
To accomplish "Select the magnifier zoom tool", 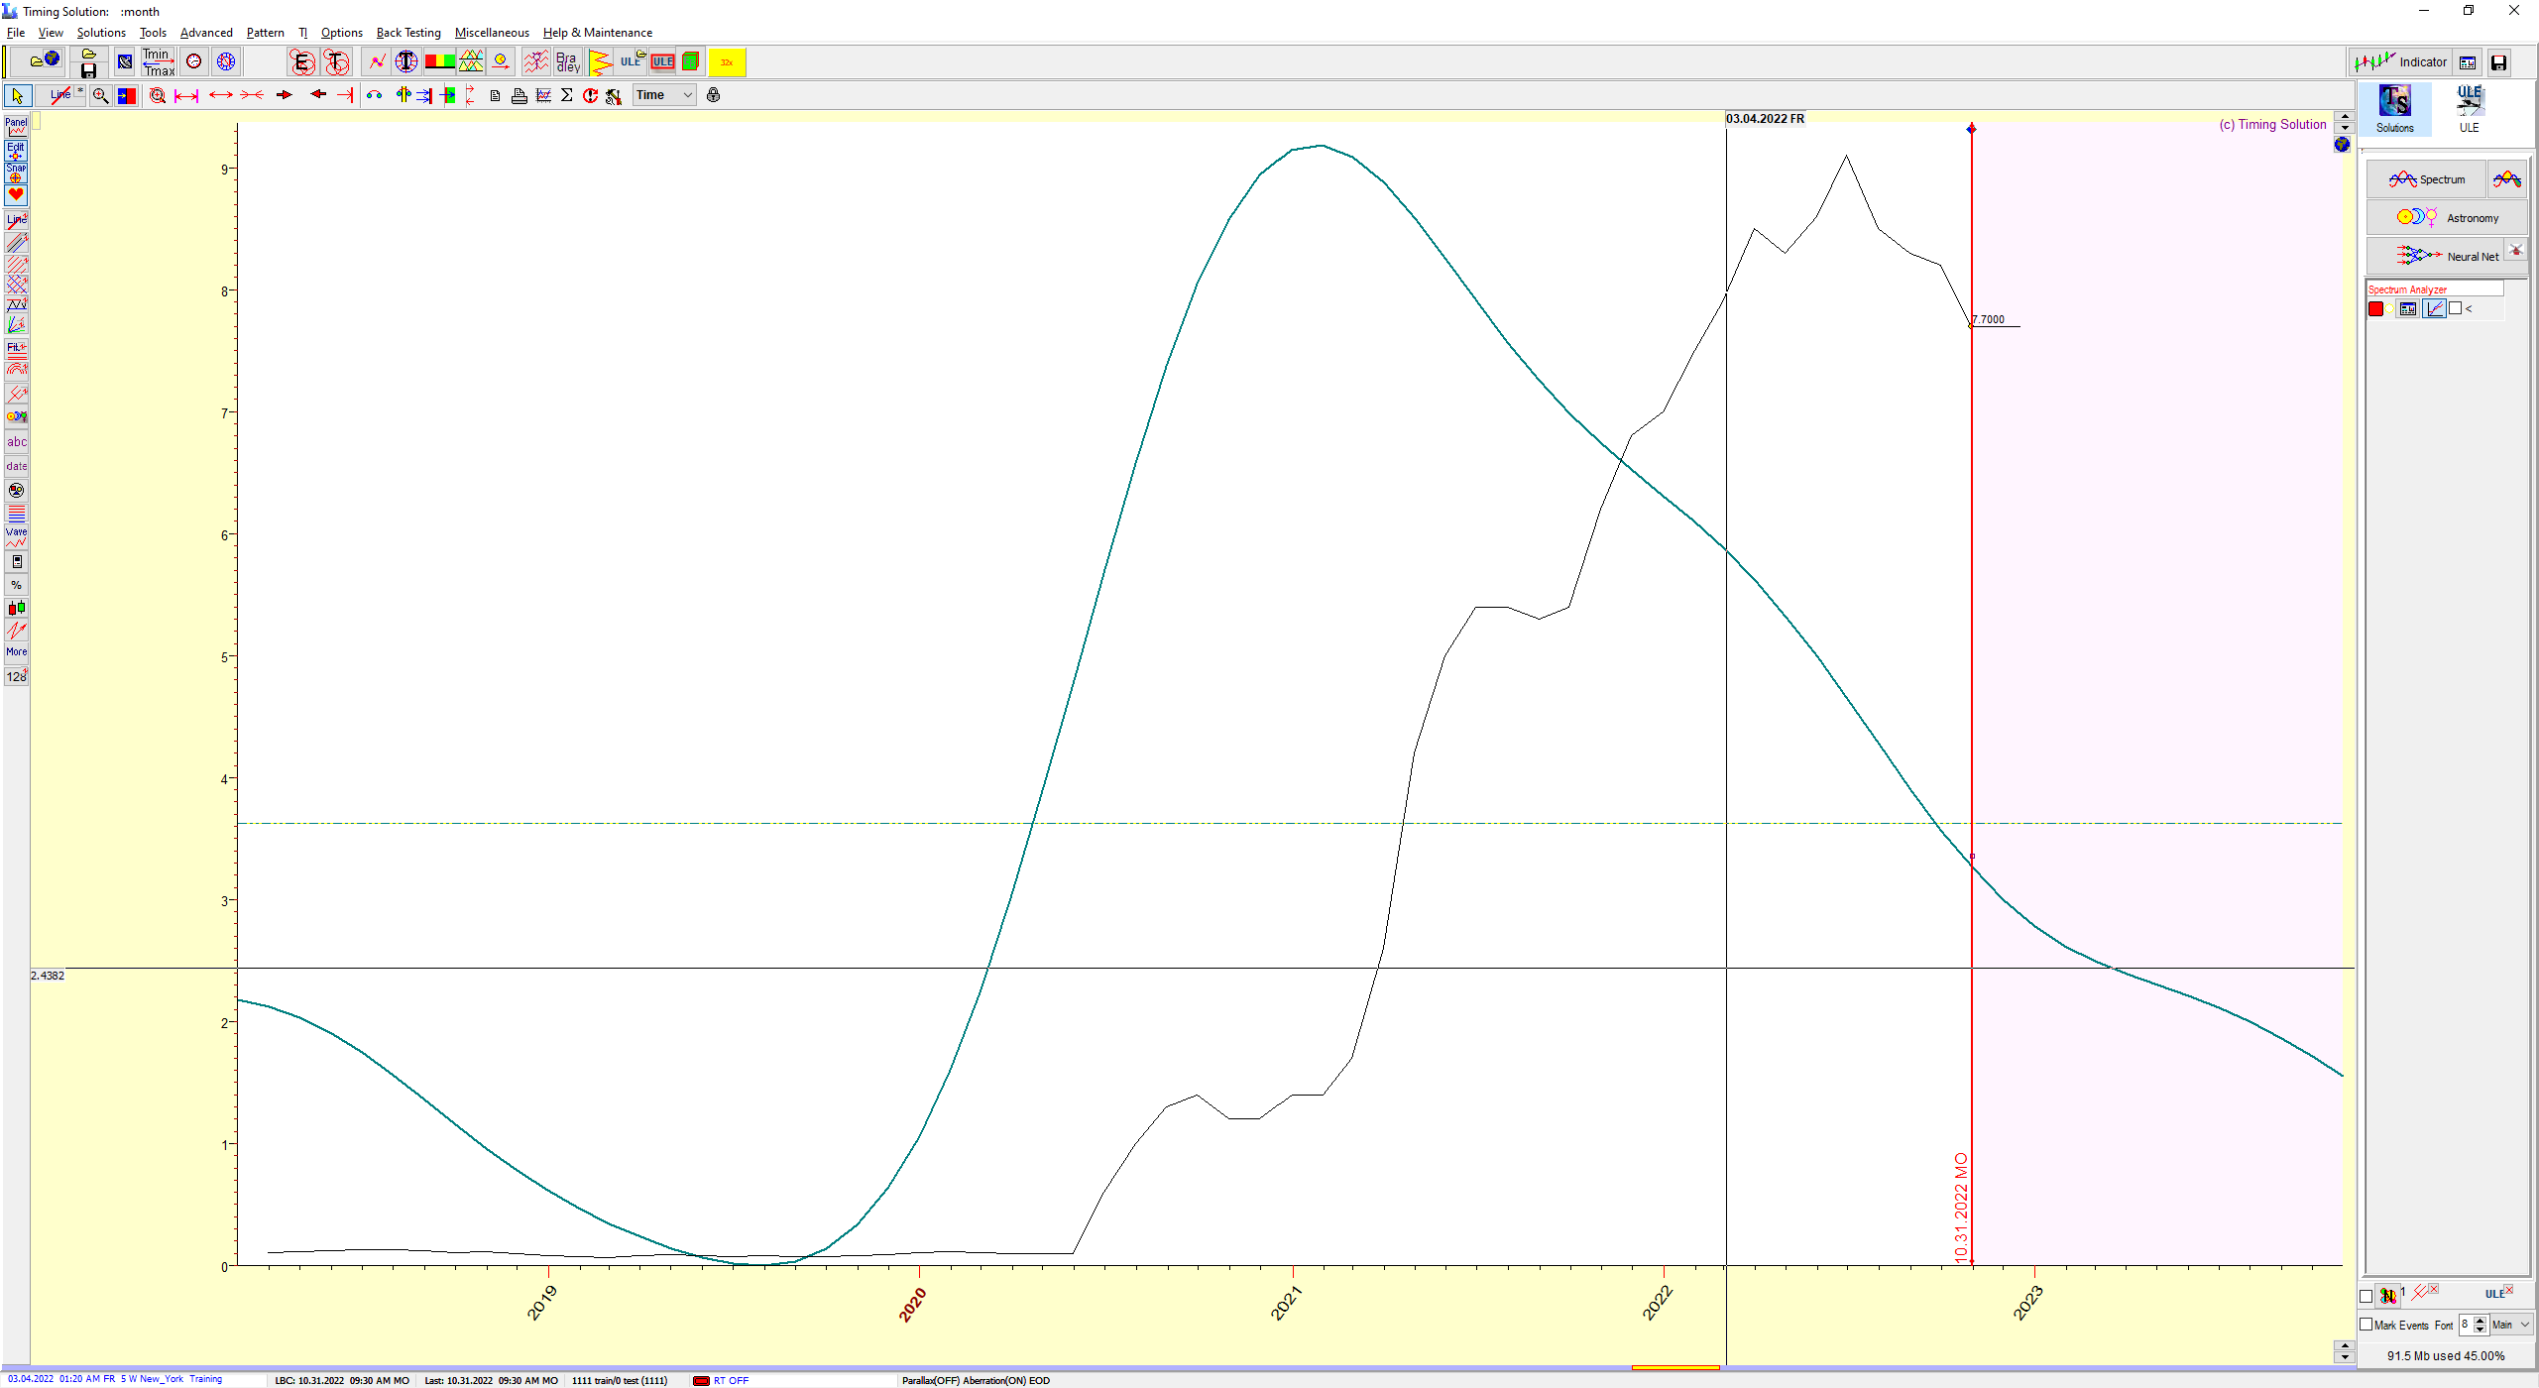I will [x=100, y=95].
